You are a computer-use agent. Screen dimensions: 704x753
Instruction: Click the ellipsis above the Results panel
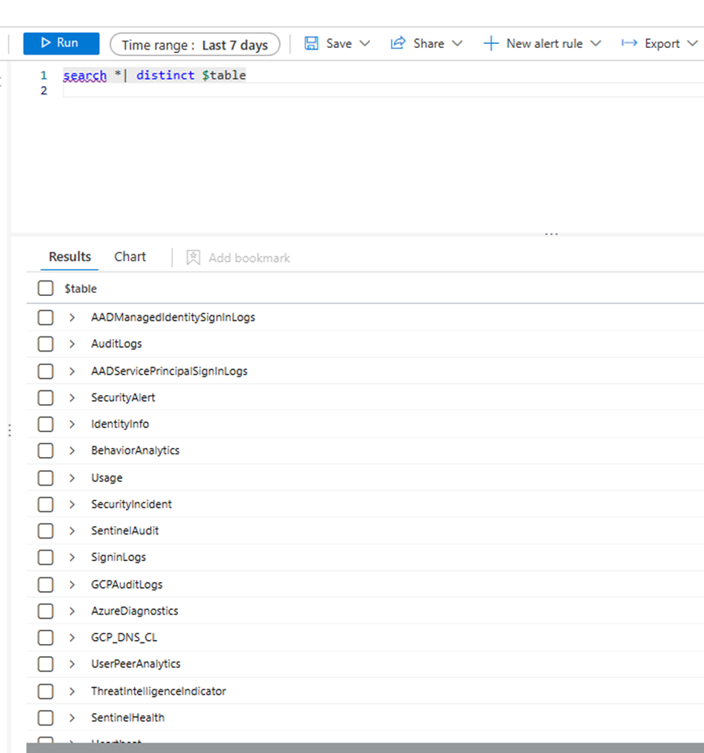pyautogui.click(x=551, y=232)
